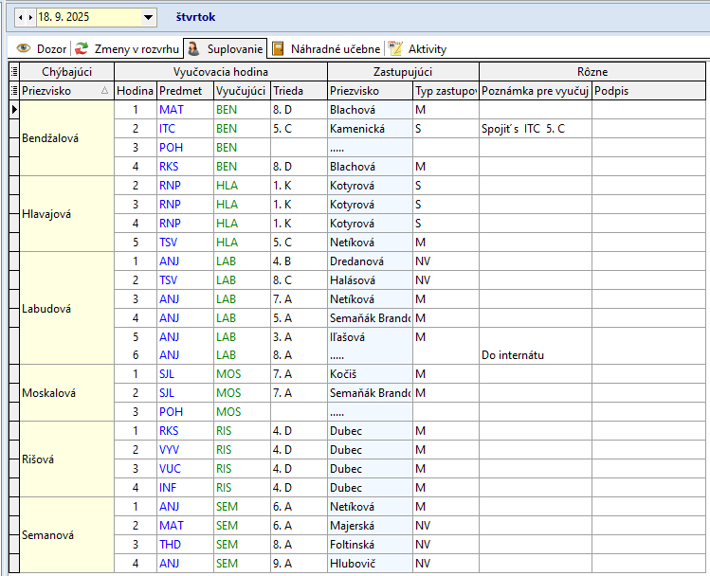Click the Hodina column header

(x=135, y=91)
